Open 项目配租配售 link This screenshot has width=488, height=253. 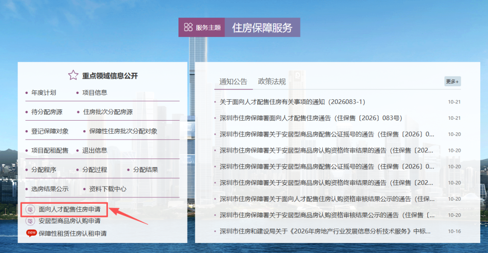[50, 150]
